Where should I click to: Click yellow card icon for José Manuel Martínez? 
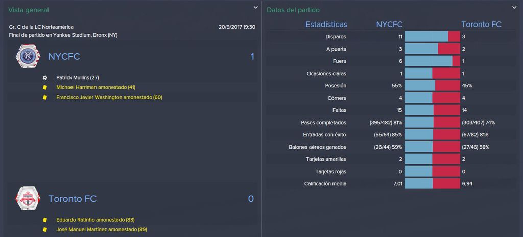click(45, 230)
